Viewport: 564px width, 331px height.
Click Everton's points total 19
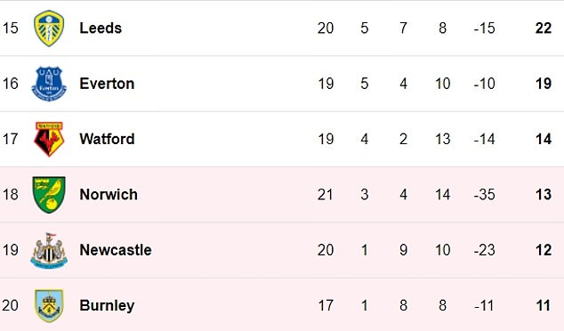544,84
